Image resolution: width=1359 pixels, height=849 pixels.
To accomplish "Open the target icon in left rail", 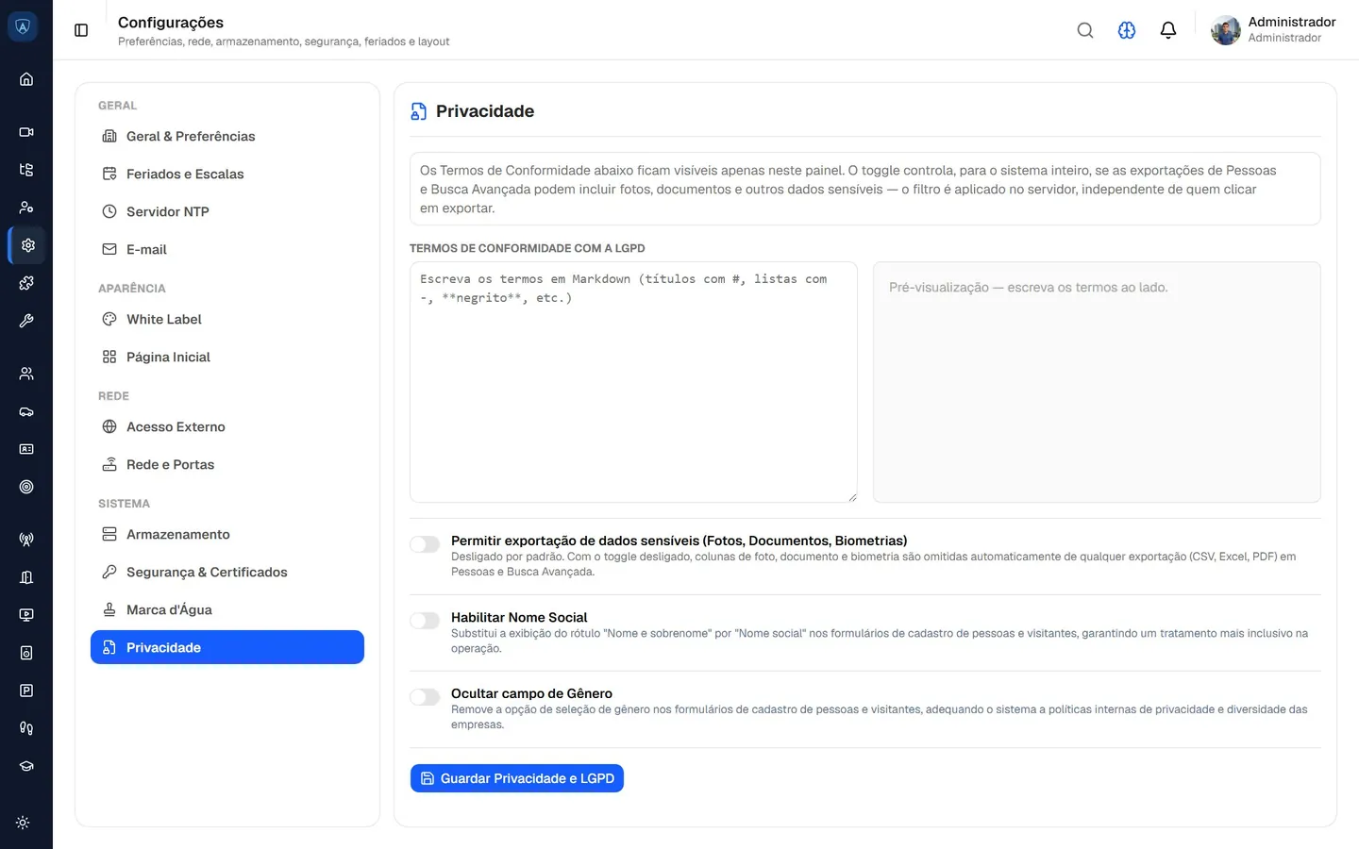I will click(26, 487).
